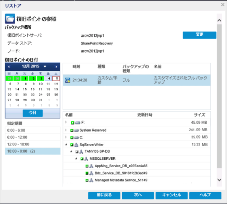Viewport: 227px width, 204px height.
Task: Click the 13.33 MB size value
Action: (x=200, y=144)
